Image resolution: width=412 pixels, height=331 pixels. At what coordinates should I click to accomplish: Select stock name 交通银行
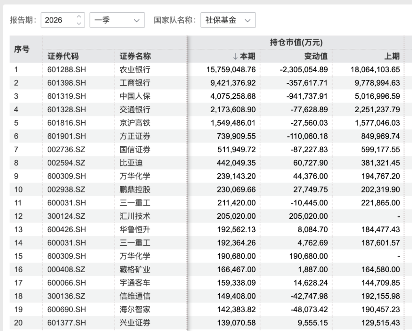pos(135,109)
